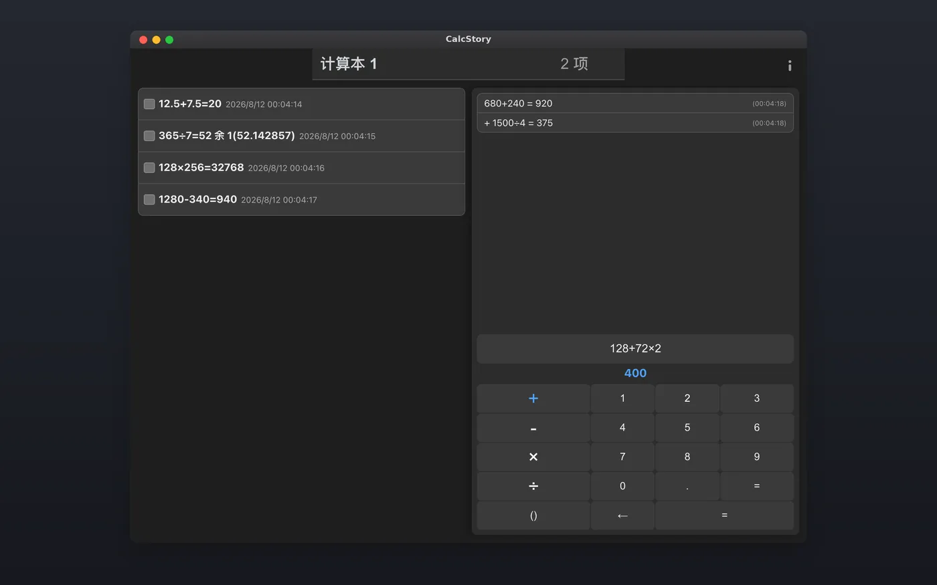Viewport: 937px width, 585px height.
Task: Click digit 3 on keypad
Action: pyautogui.click(x=757, y=398)
